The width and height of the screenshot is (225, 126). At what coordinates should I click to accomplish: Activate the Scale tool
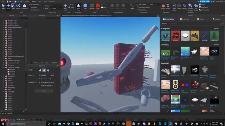coord(13,6)
